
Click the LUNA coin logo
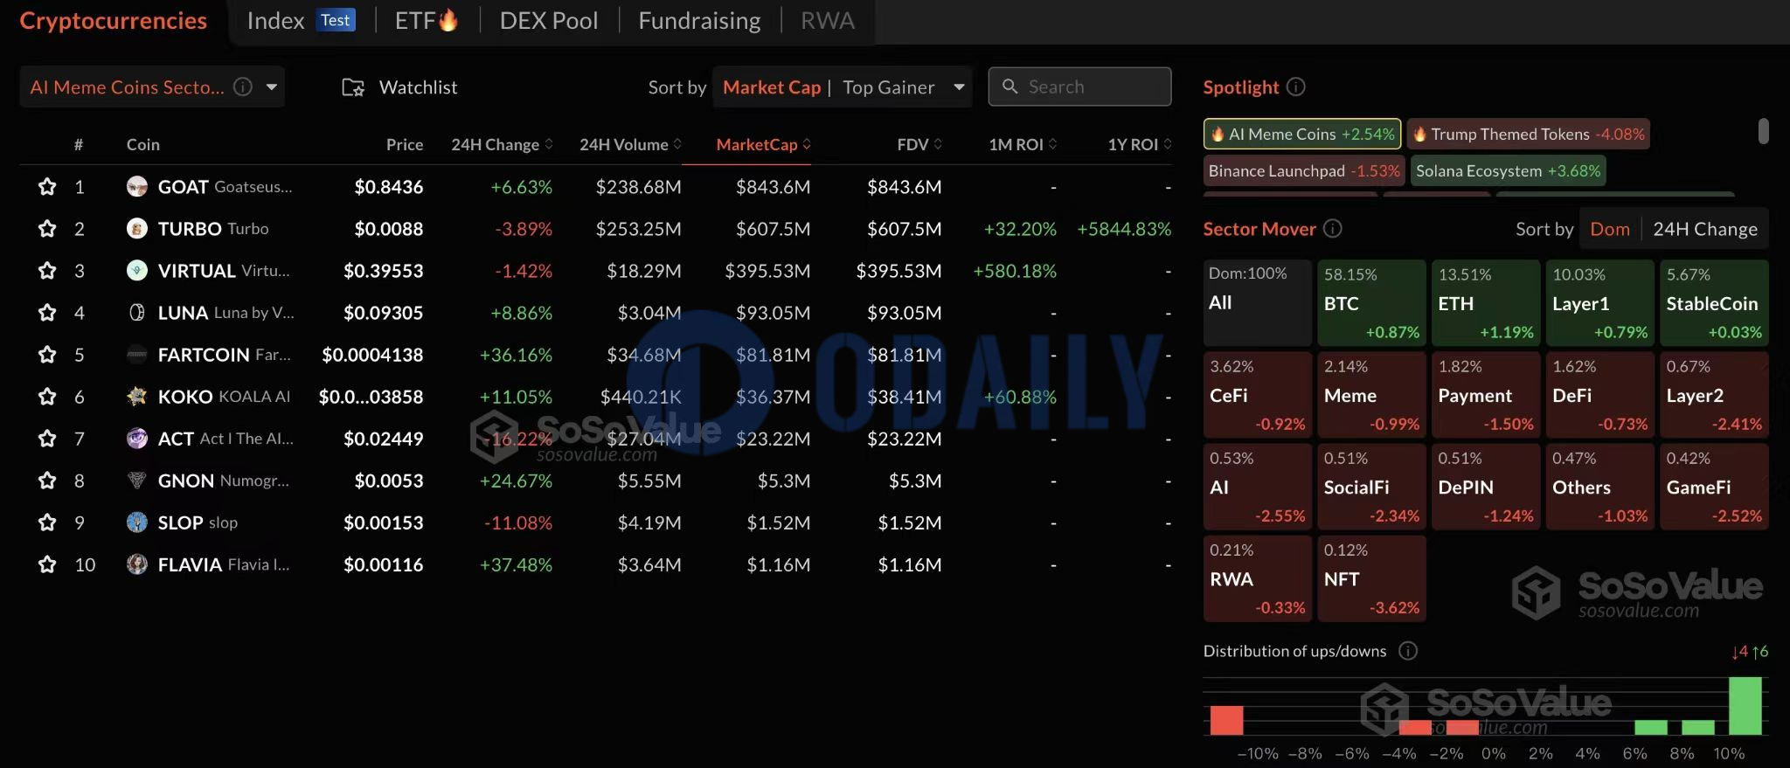coord(137,312)
